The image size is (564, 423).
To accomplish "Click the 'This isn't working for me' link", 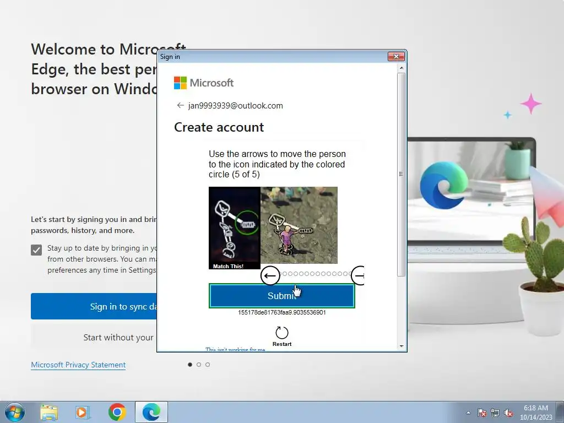I will click(x=235, y=349).
